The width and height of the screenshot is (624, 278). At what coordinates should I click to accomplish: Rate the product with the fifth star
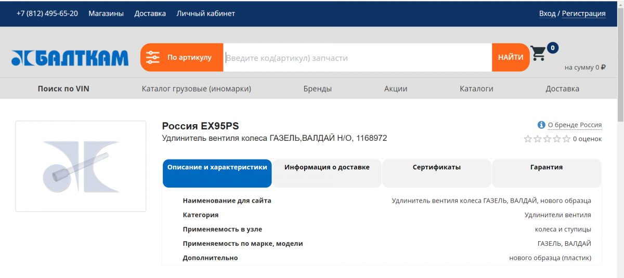(x=566, y=139)
